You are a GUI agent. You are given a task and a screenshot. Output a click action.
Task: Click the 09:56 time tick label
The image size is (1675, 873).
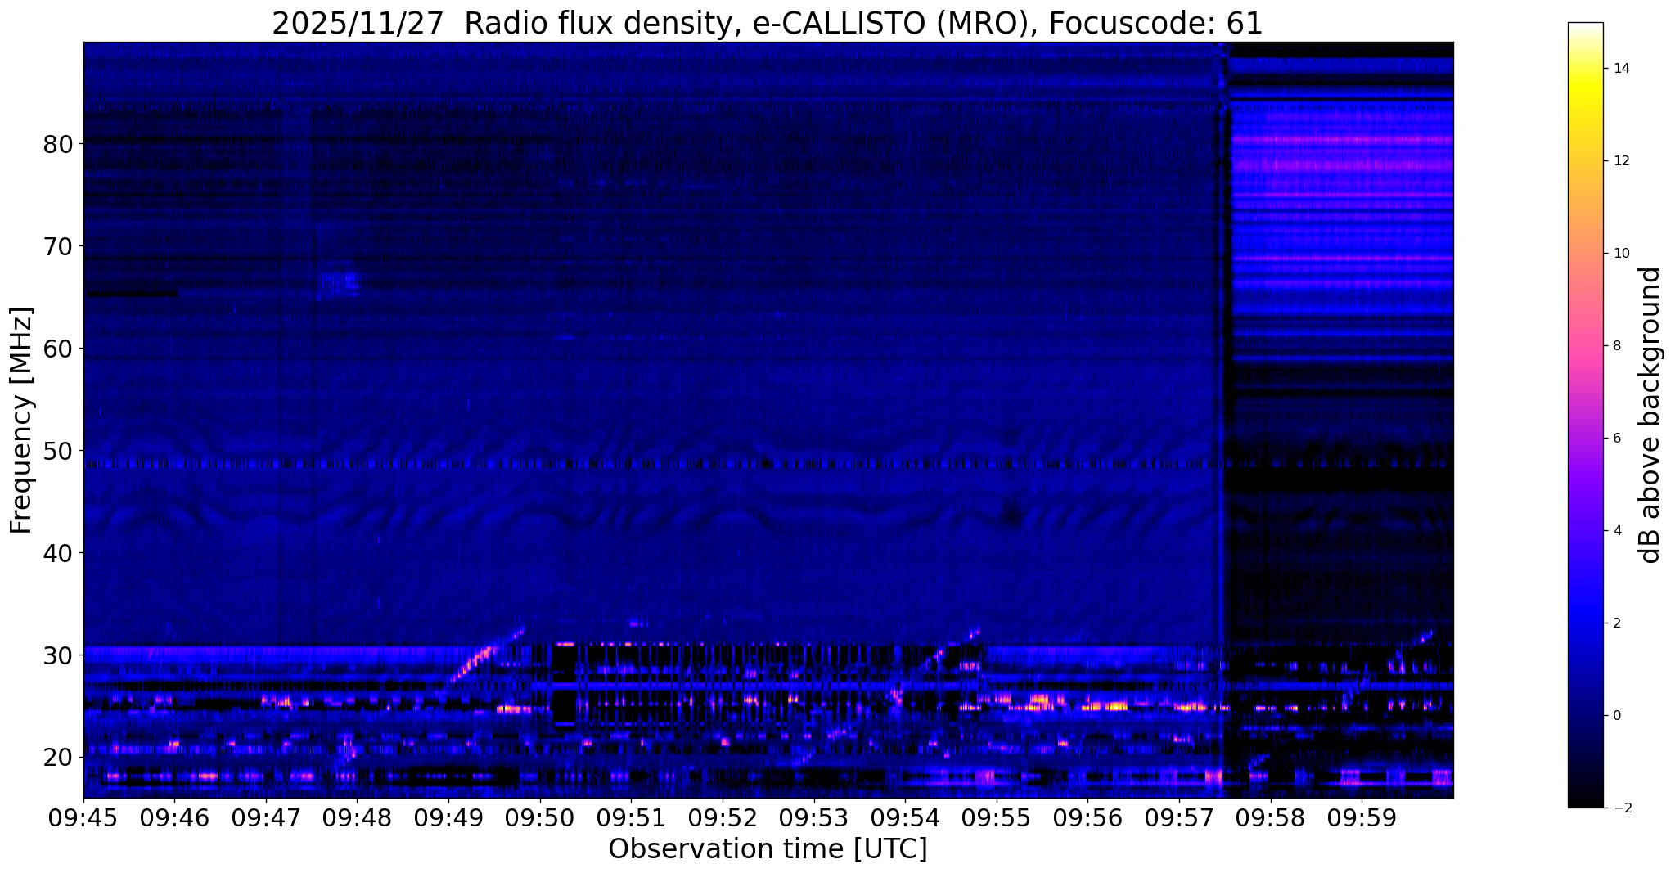(x=1087, y=817)
